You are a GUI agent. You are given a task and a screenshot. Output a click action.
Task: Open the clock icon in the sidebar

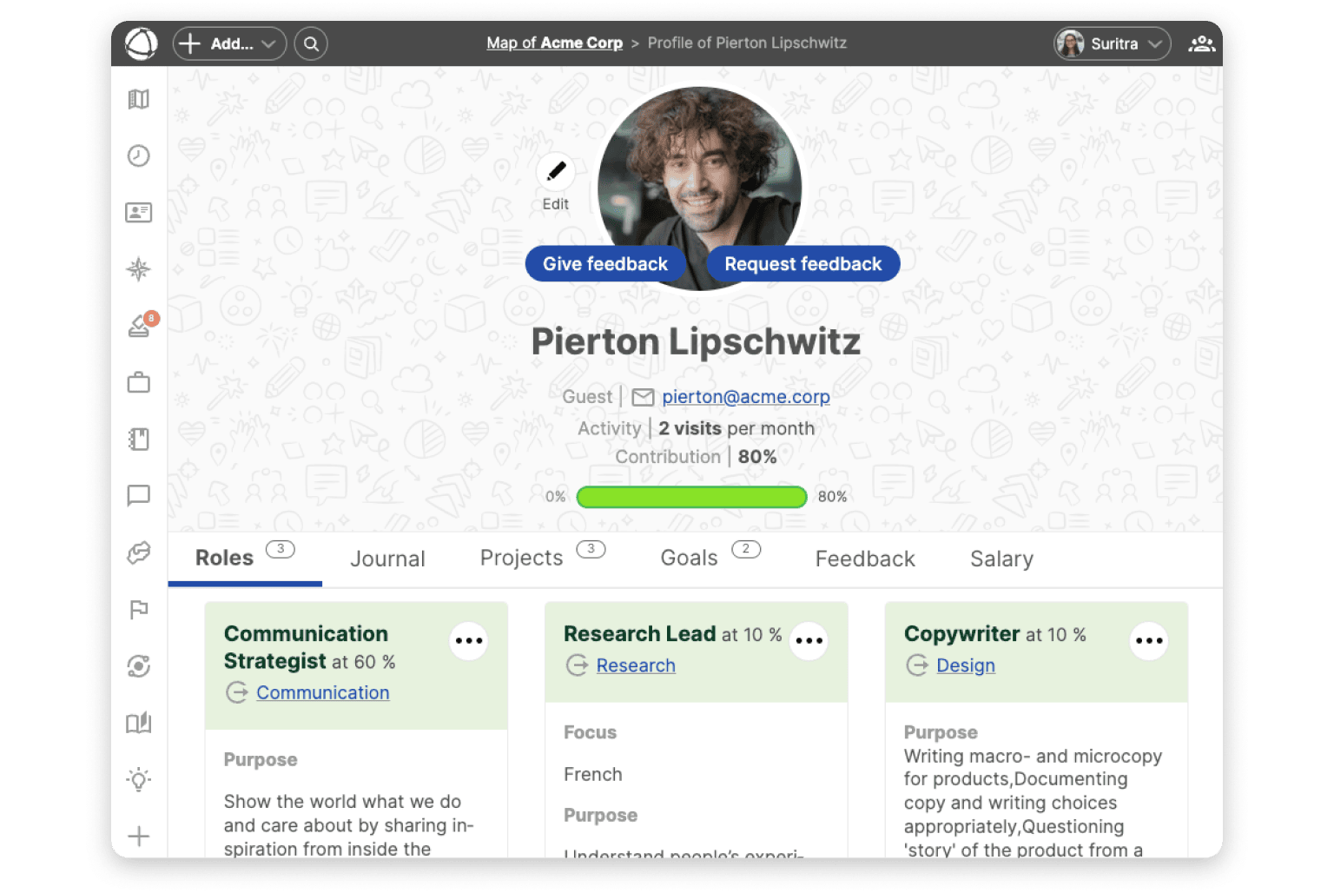[139, 155]
